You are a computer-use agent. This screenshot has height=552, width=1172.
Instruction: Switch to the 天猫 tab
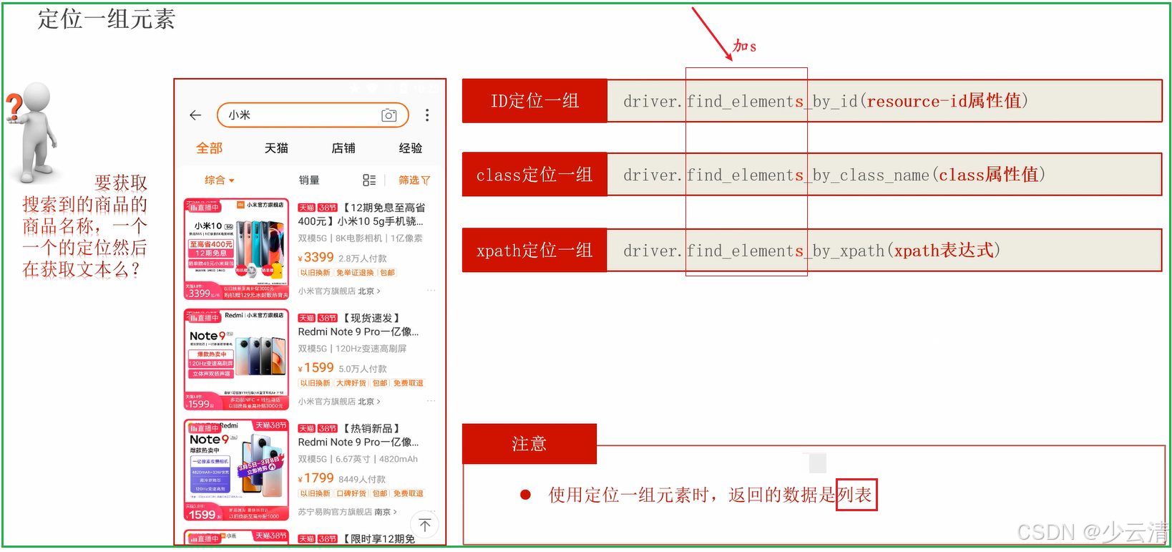(276, 148)
